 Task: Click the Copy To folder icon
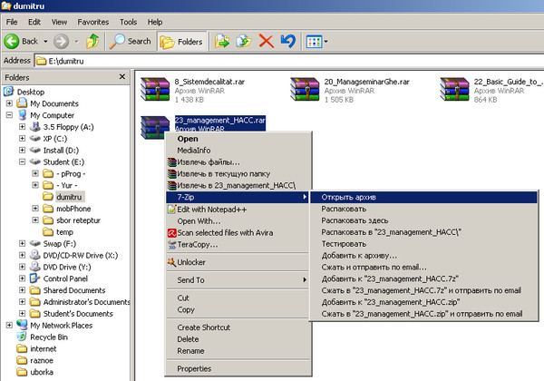click(244, 42)
